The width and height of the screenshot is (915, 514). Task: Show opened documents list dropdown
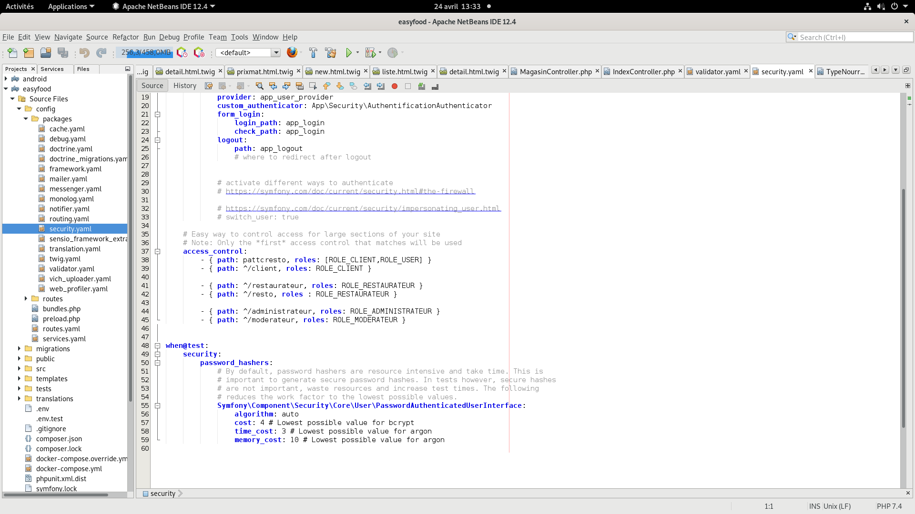895,70
